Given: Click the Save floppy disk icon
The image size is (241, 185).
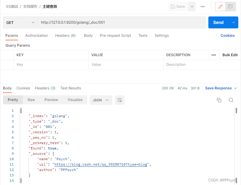Looking at the screenshot, I should click(173, 7).
